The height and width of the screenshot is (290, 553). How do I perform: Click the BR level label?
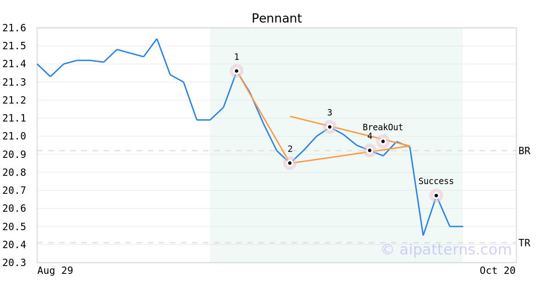coord(524,151)
